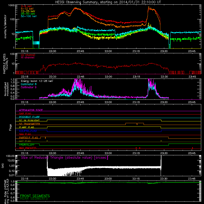Click the 23:45 tick on the counts plot

point(192,51)
